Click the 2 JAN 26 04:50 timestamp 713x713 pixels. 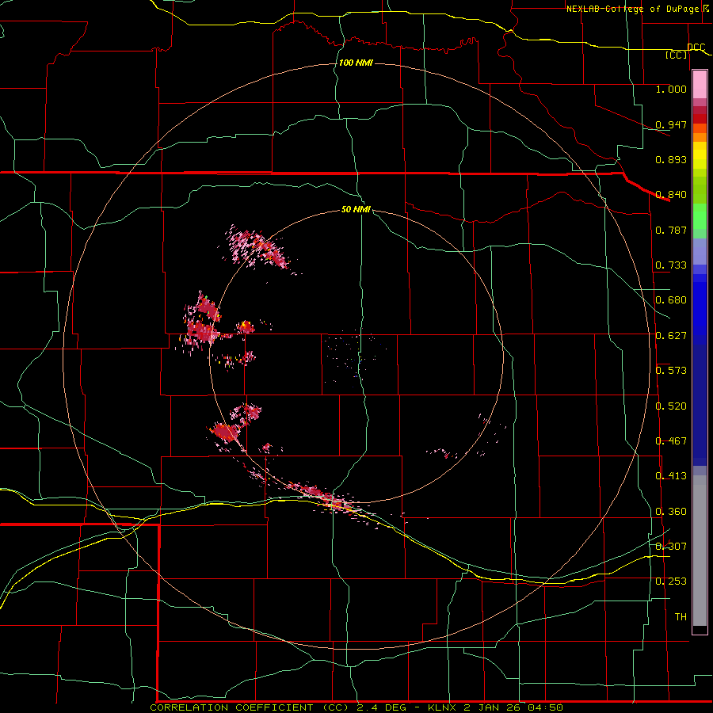[x=513, y=707]
